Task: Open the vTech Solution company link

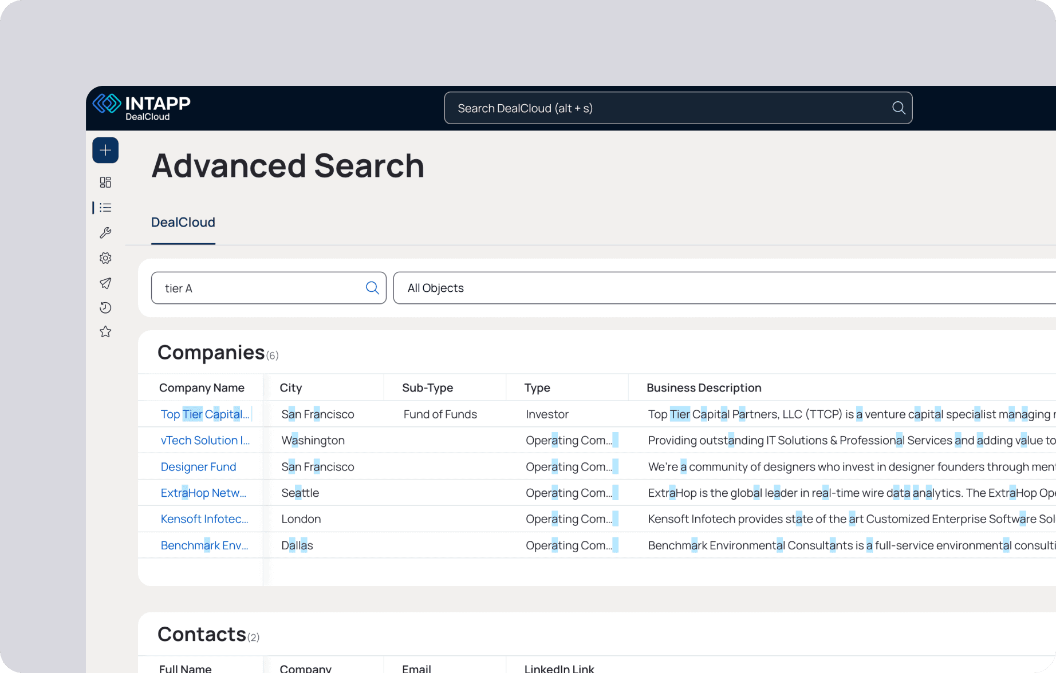Action: [x=205, y=441]
